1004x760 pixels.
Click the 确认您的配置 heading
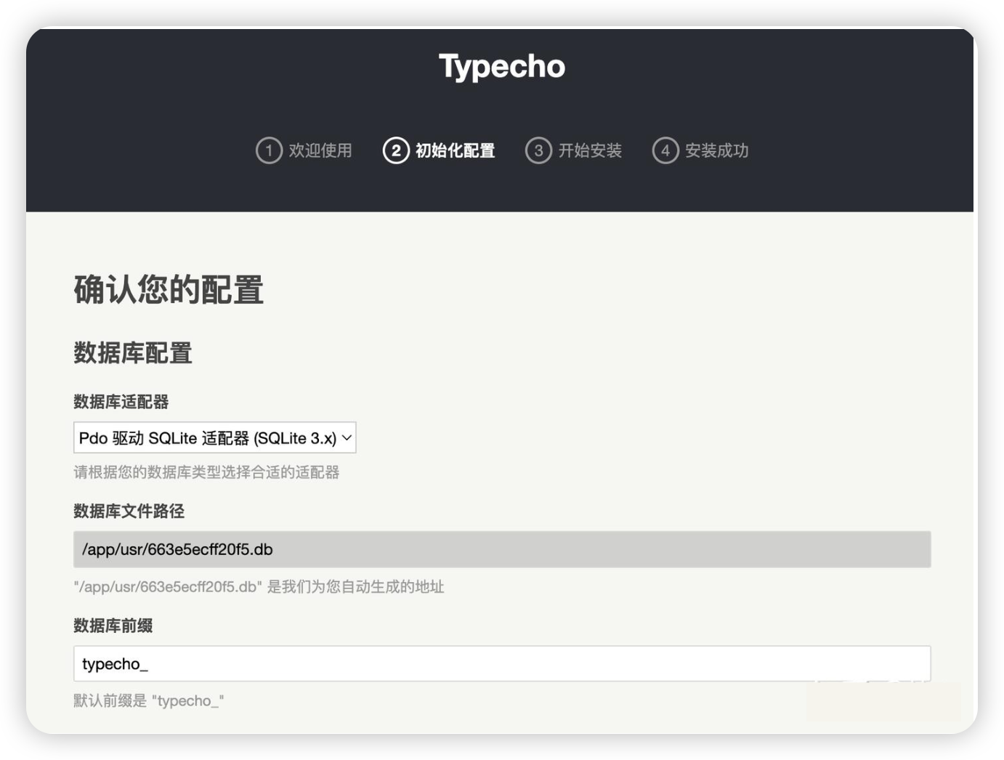click(169, 289)
